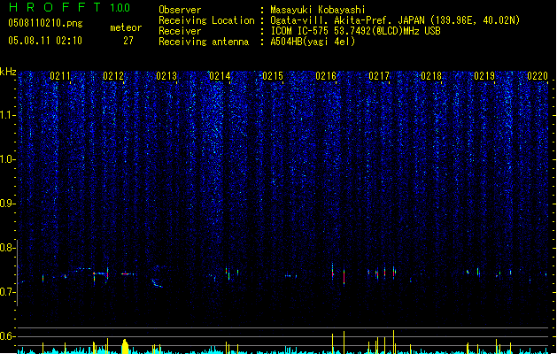Click the 0215 time marker
The height and width of the screenshot is (354, 557).
click(273, 75)
